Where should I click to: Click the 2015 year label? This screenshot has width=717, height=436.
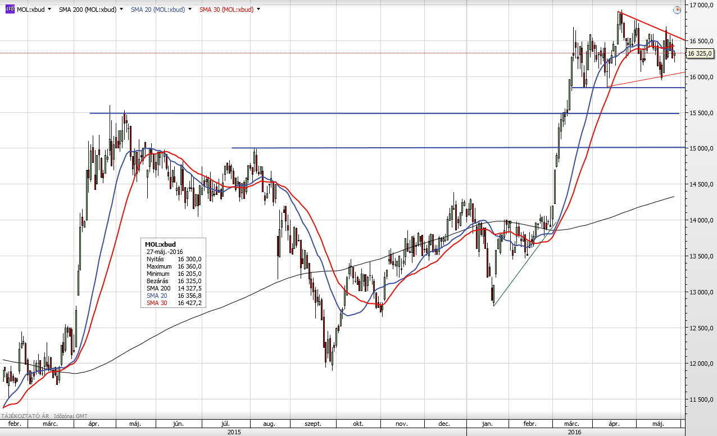pyautogui.click(x=234, y=432)
